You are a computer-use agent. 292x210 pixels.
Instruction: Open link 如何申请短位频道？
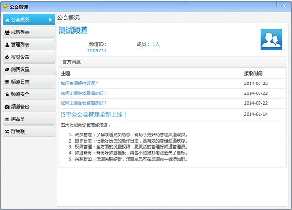80,84
